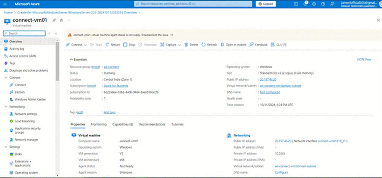The image size is (382, 178).
Task: Open the Connect dropdown in toolbar
Action: click(x=85, y=45)
